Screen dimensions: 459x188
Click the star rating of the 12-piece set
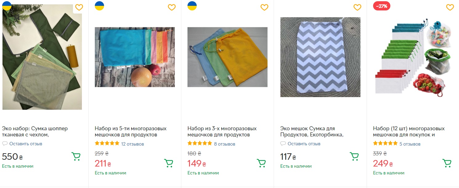coord(385,143)
